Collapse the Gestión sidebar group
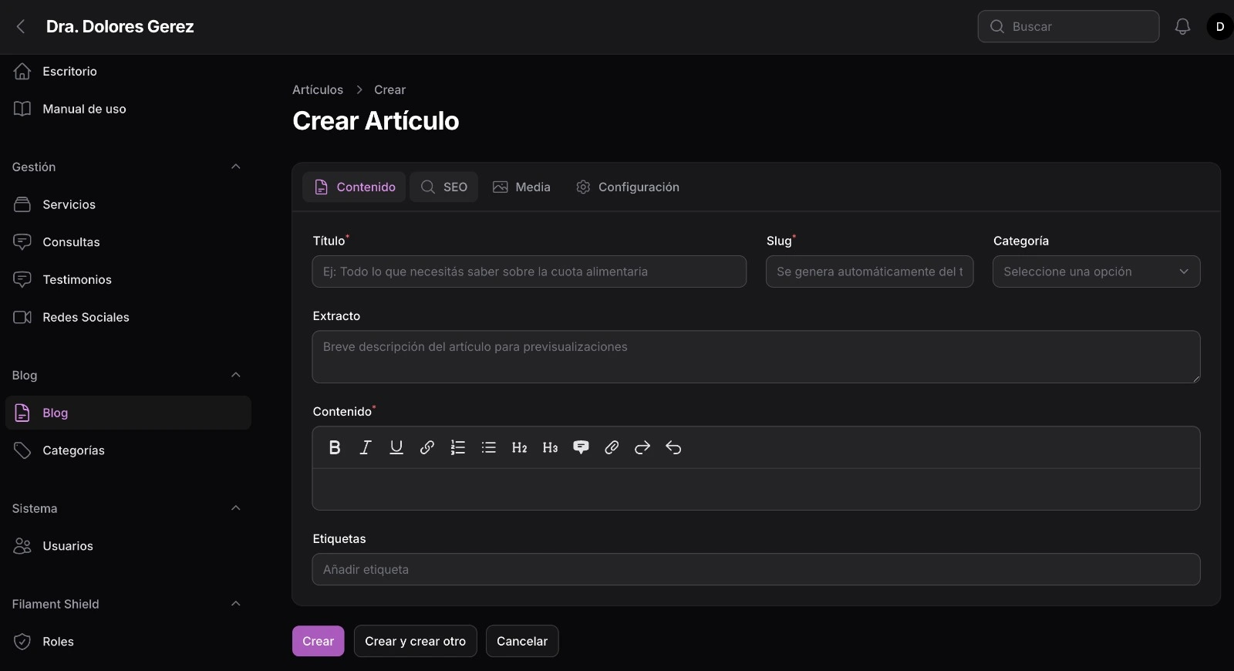This screenshot has height=671, width=1234. (x=236, y=167)
